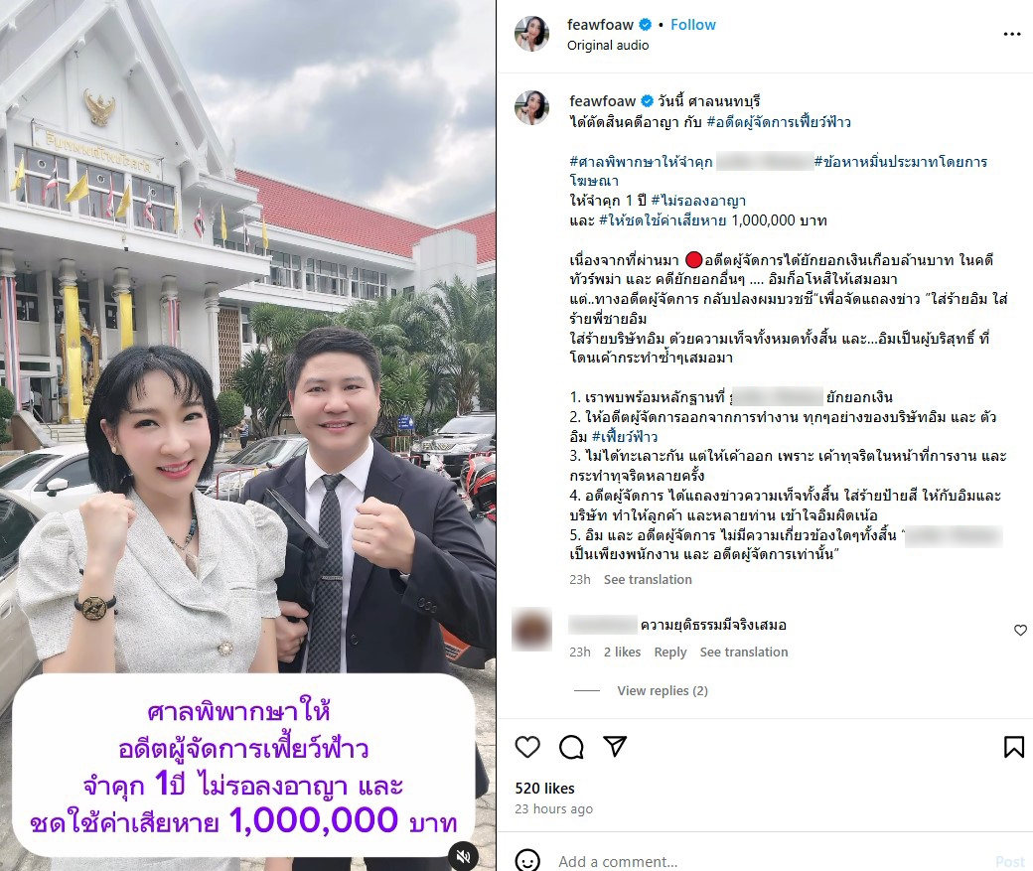Image resolution: width=1033 pixels, height=871 pixels.
Task: Open the Original audio link
Action: 608,45
